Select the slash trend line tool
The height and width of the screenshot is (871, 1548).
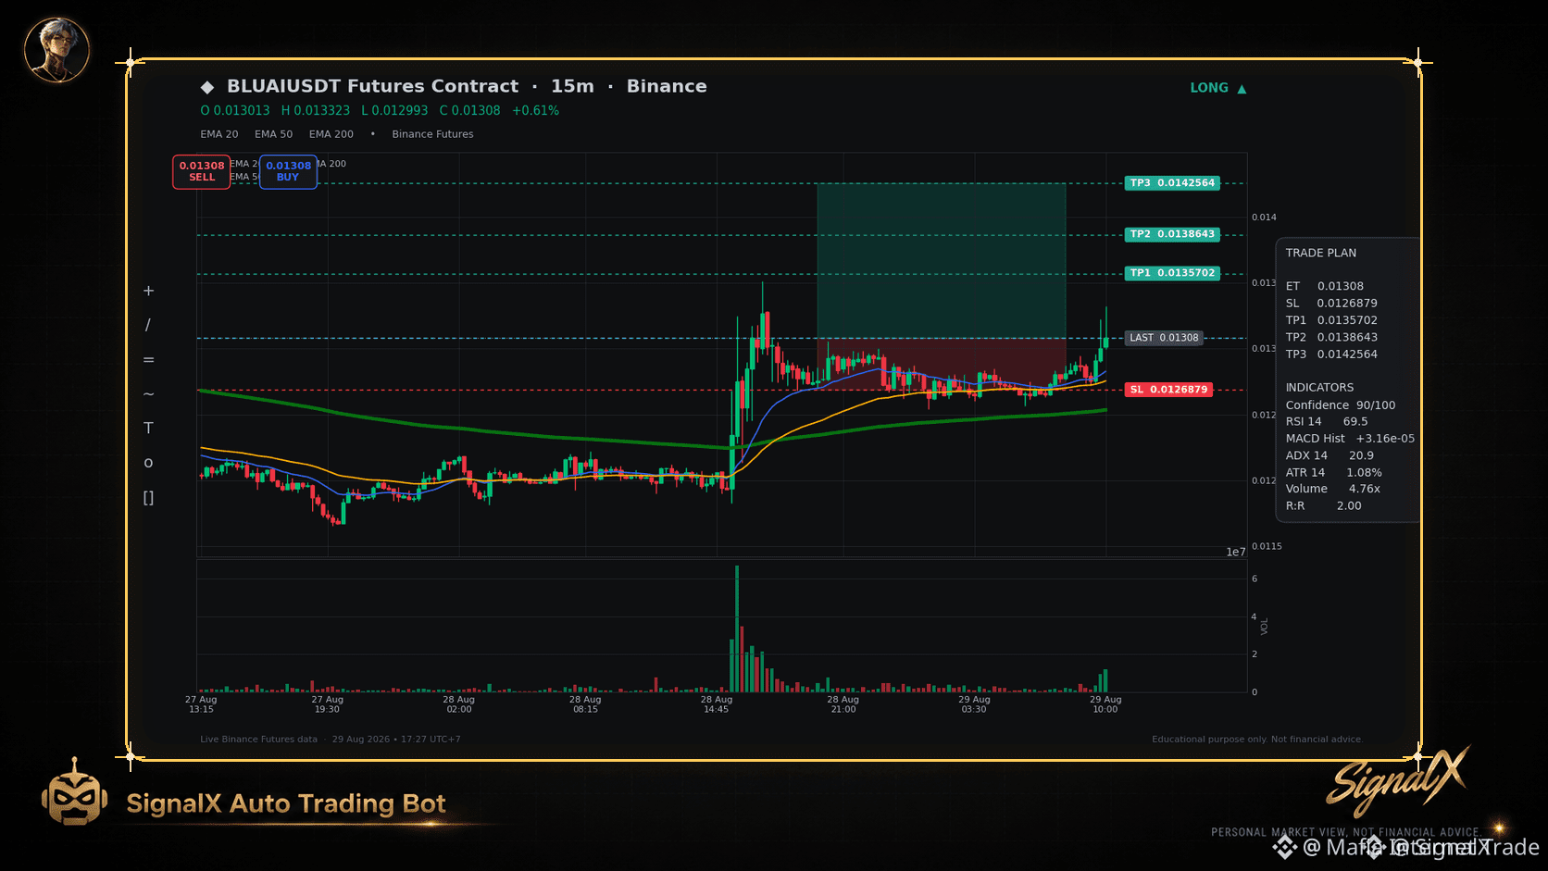[x=148, y=325]
